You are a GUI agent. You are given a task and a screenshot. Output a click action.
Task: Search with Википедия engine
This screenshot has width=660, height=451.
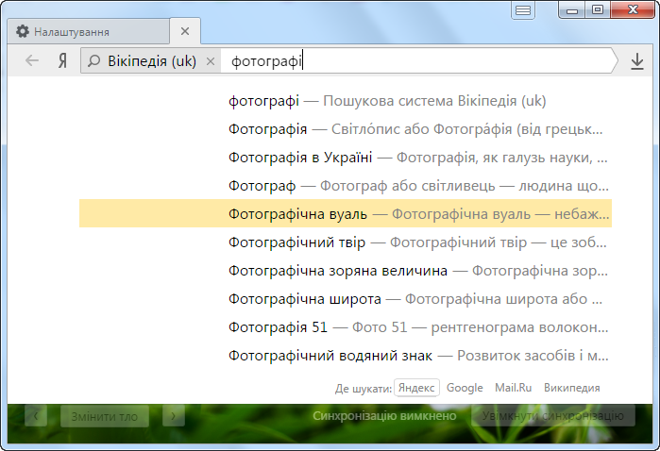[571, 388]
